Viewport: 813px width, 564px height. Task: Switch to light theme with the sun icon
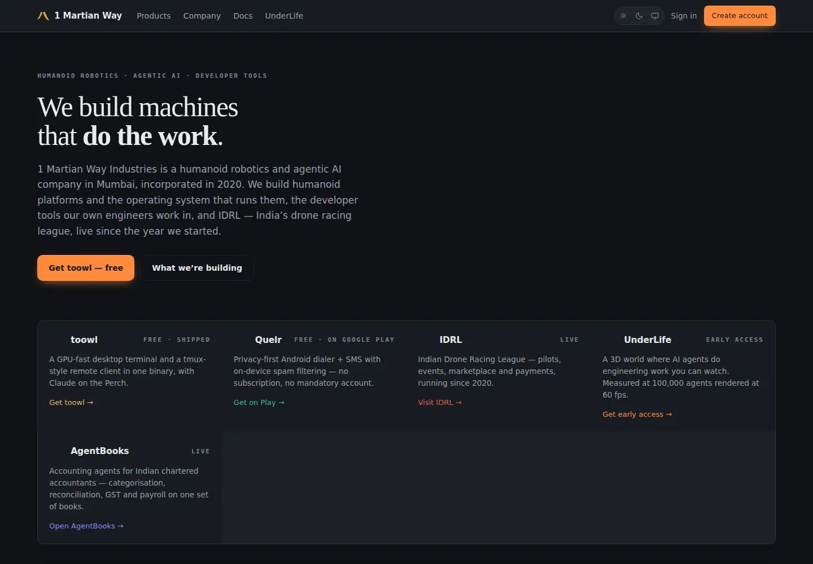(623, 16)
